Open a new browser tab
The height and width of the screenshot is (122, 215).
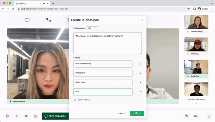(x=53, y=3)
